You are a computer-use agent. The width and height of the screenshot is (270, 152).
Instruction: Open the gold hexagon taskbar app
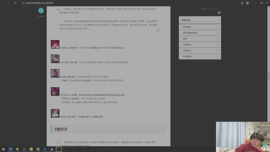coord(38,149)
